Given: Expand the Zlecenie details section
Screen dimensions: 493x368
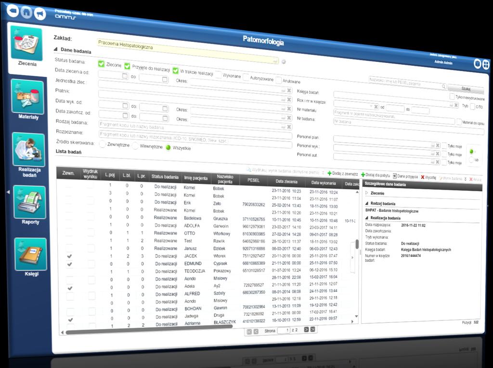Looking at the screenshot, I should click(x=366, y=193).
